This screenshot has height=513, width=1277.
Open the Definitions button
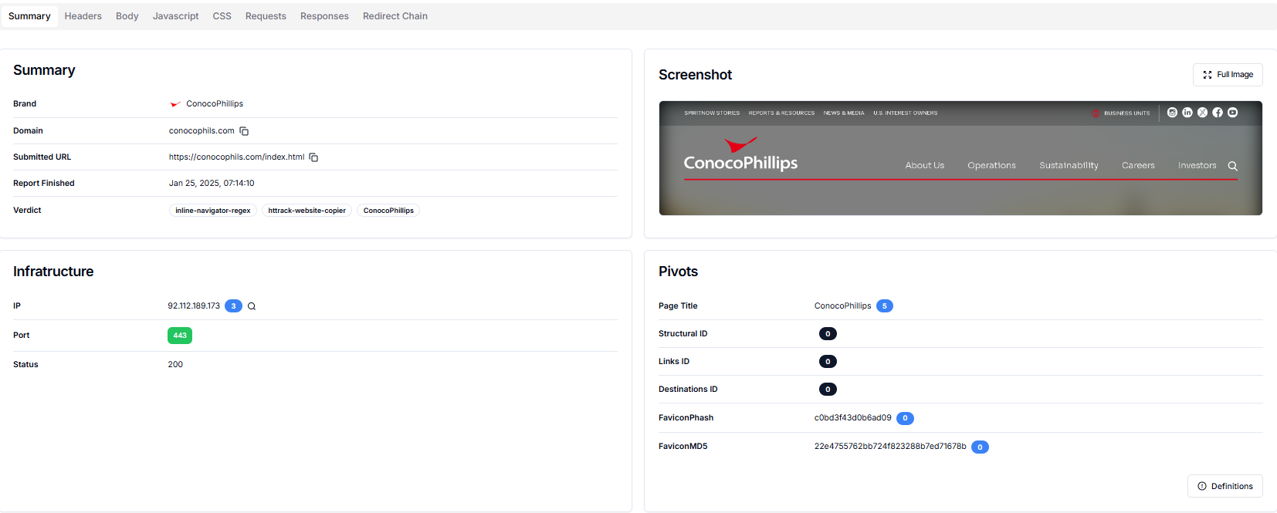(1224, 486)
